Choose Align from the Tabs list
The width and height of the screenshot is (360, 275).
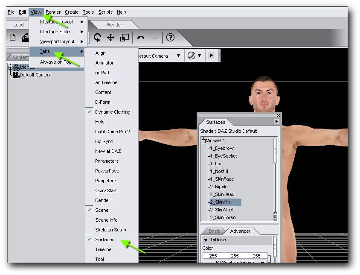click(x=112, y=53)
